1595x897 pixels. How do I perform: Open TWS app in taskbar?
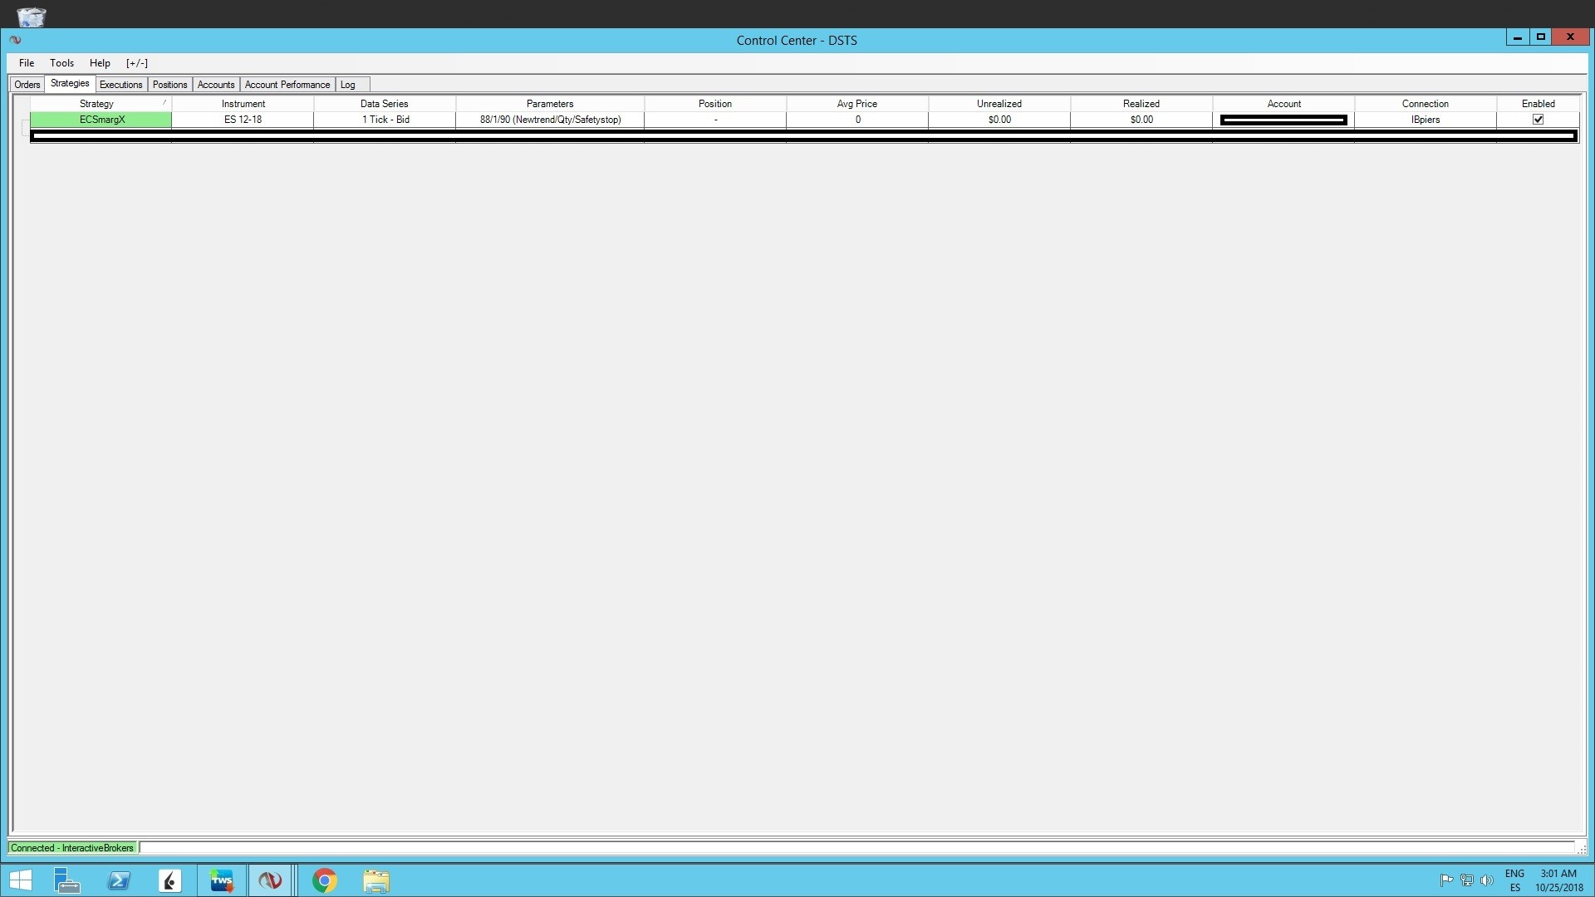[222, 880]
